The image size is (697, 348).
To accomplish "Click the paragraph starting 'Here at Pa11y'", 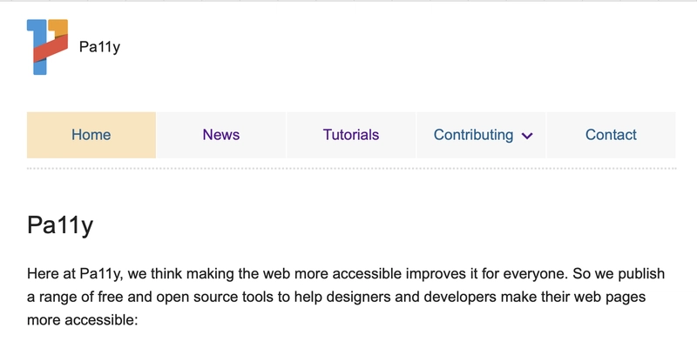I will [346, 297].
